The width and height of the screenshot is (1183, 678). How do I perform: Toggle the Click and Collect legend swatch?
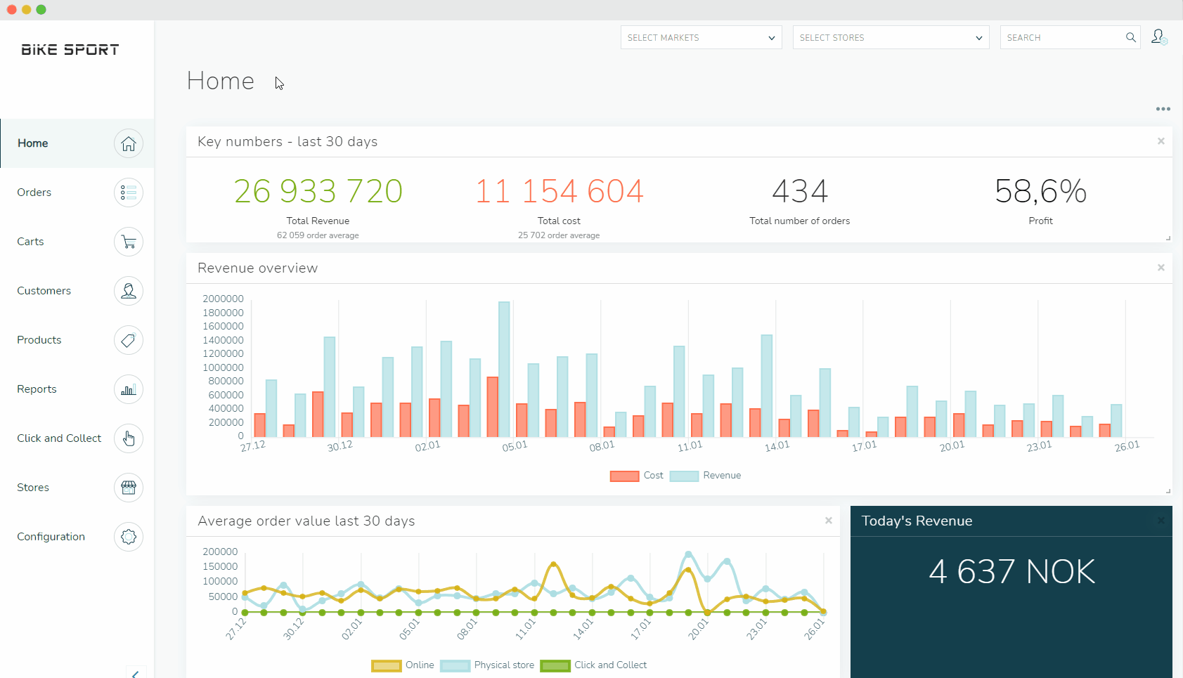[x=555, y=665]
